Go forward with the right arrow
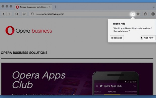Image resolution: width=156 pixels, height=98 pixels. [9, 14]
